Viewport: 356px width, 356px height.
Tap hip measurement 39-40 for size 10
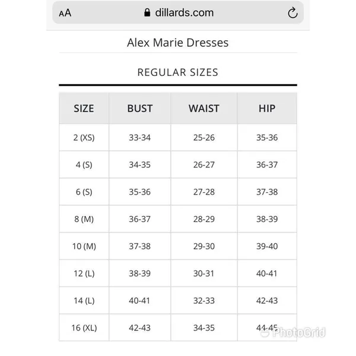click(x=267, y=246)
